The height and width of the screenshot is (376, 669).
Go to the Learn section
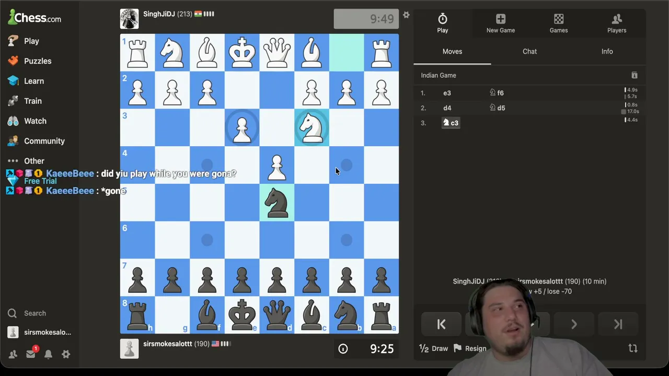coord(26,81)
